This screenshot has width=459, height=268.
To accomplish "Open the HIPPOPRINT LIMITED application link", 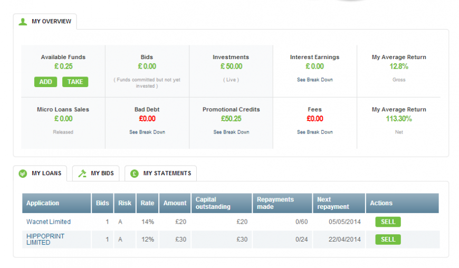I will [x=45, y=240].
